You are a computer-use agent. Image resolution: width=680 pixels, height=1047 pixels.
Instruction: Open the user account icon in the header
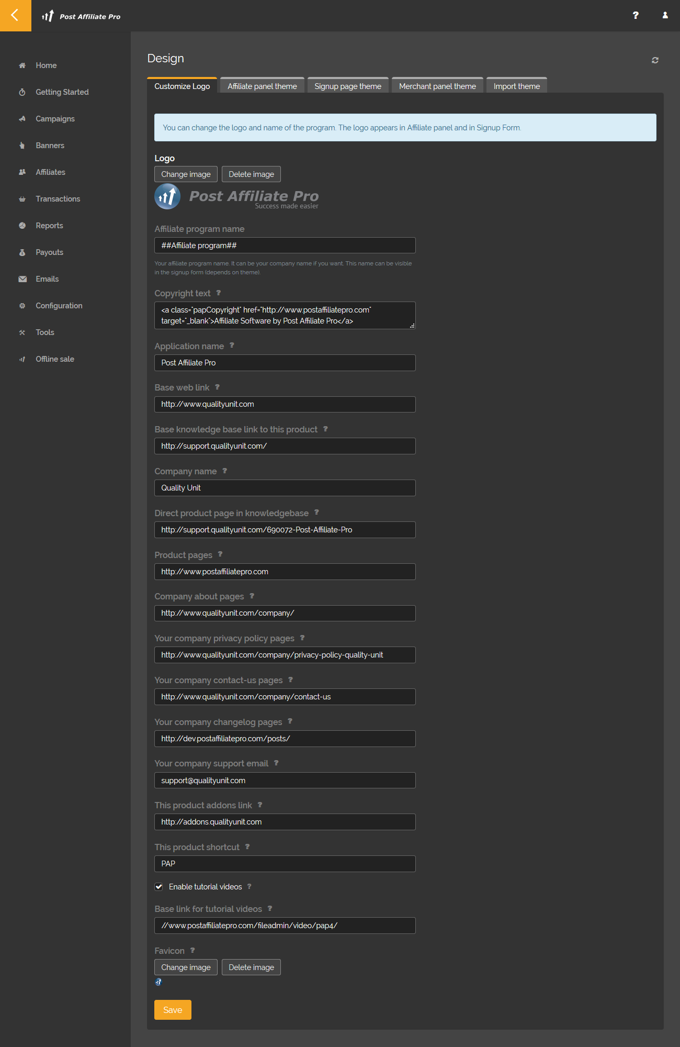pos(665,15)
